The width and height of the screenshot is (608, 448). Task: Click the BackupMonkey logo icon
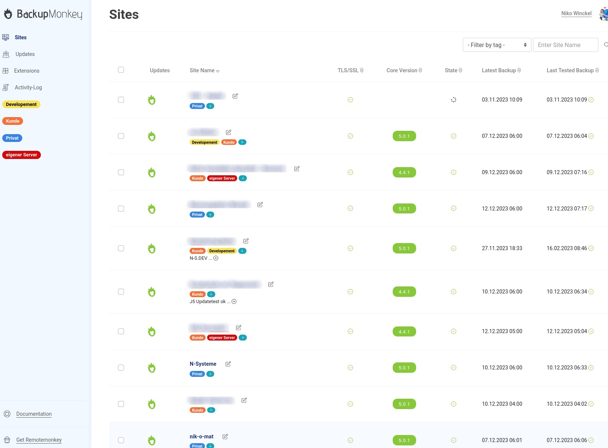click(x=8, y=14)
